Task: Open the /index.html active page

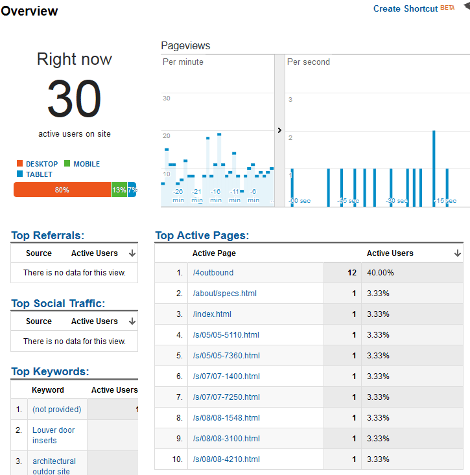Action: [212, 314]
